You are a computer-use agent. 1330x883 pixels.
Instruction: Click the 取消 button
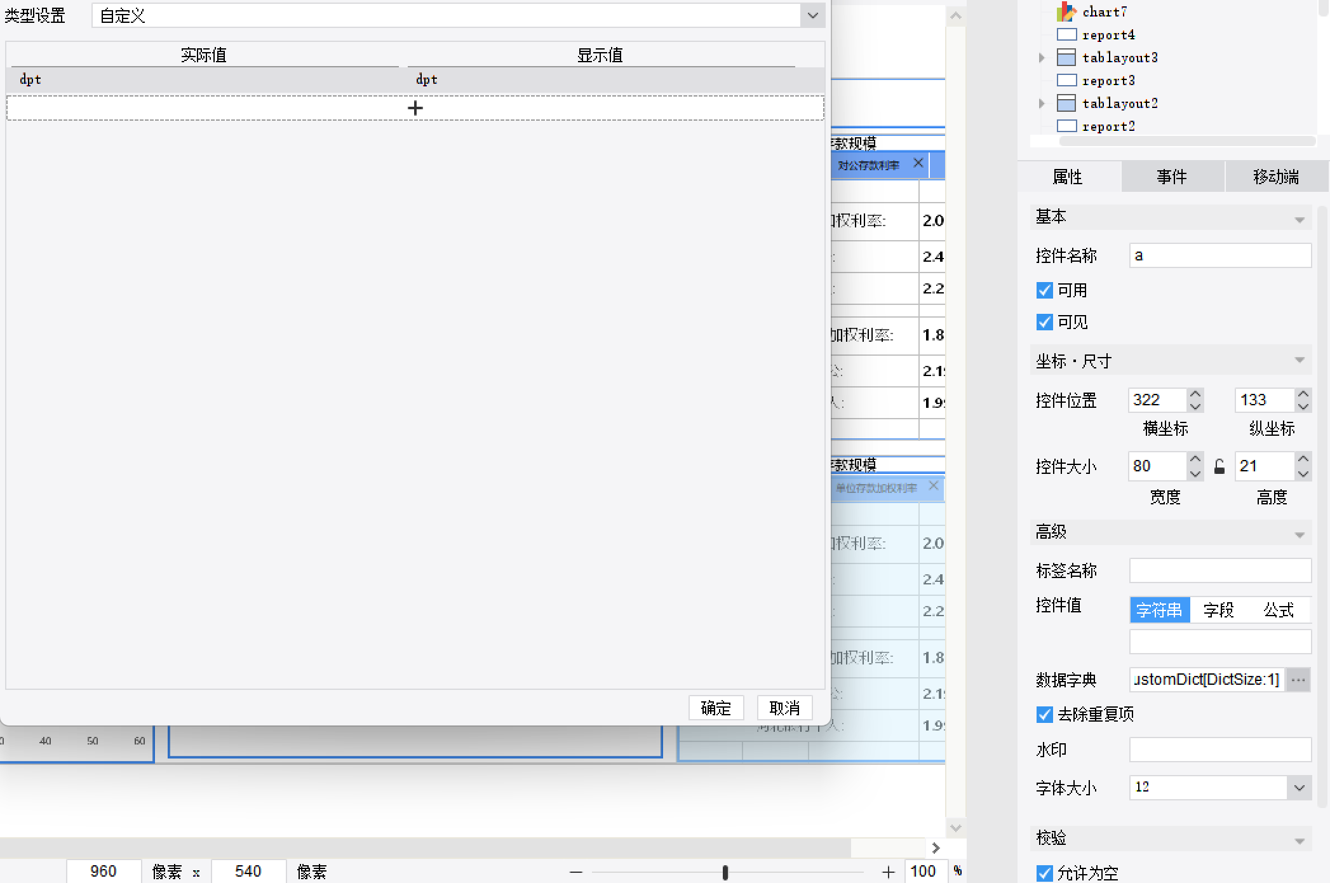coord(784,708)
